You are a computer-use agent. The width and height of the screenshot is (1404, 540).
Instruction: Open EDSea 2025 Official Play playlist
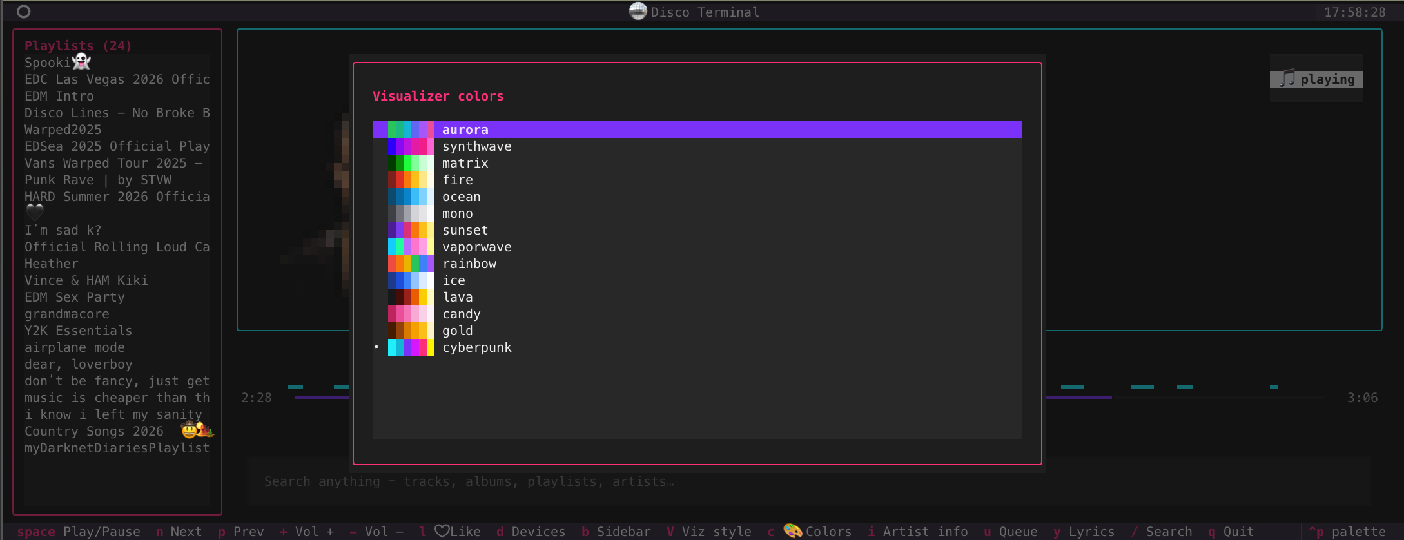click(x=117, y=146)
